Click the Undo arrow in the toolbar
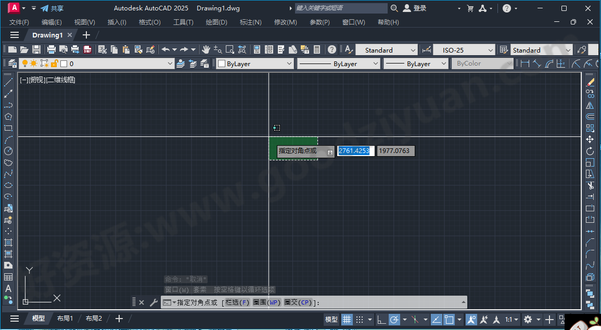The image size is (601, 330). point(166,49)
